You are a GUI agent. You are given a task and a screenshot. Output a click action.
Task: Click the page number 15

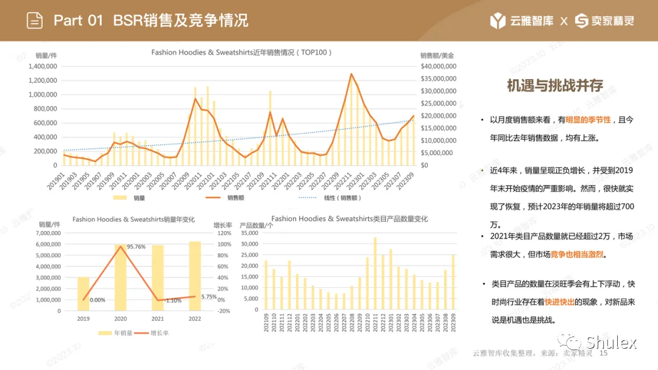coord(603,353)
